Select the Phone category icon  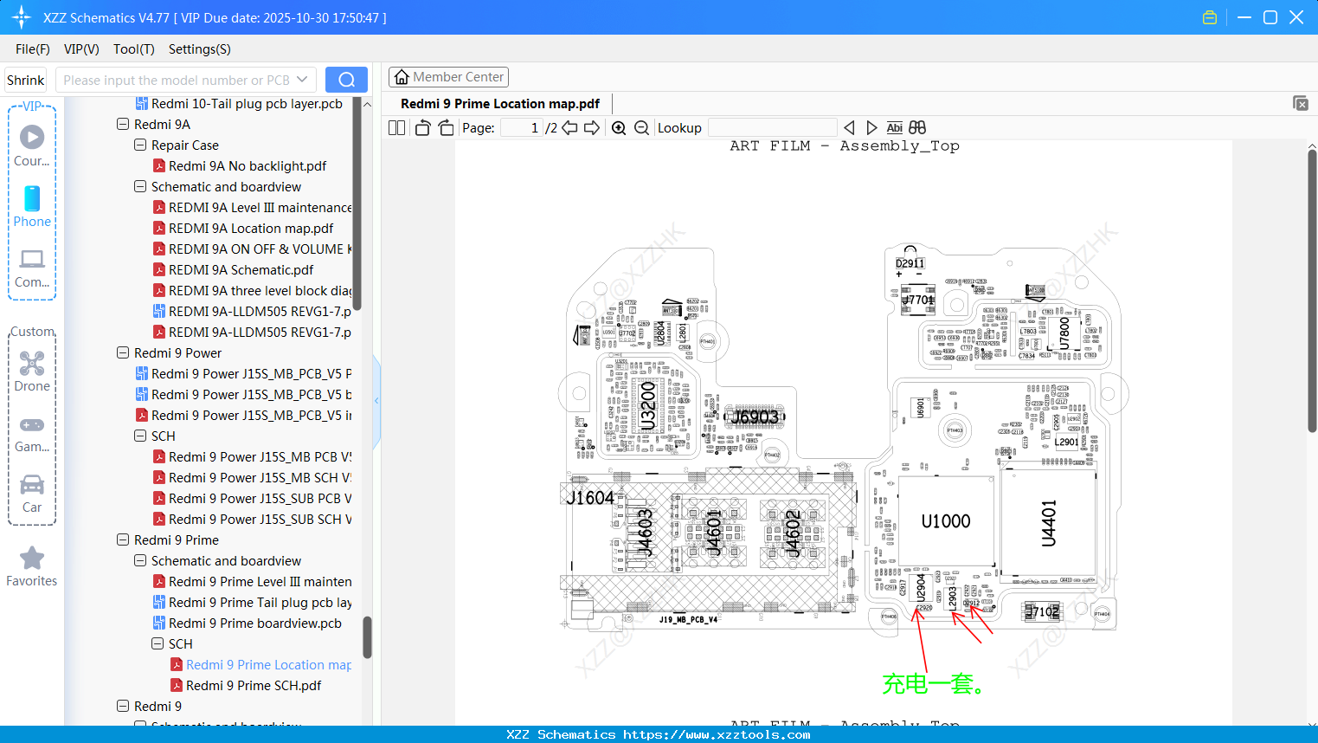(x=32, y=206)
